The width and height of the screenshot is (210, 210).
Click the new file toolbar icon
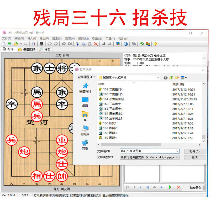3,44
